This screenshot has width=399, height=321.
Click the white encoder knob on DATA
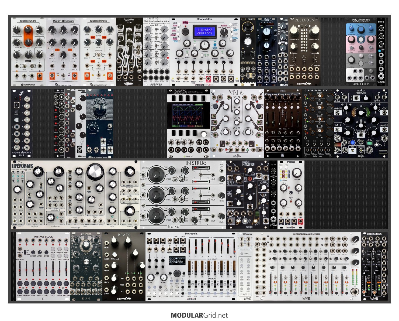204,135
